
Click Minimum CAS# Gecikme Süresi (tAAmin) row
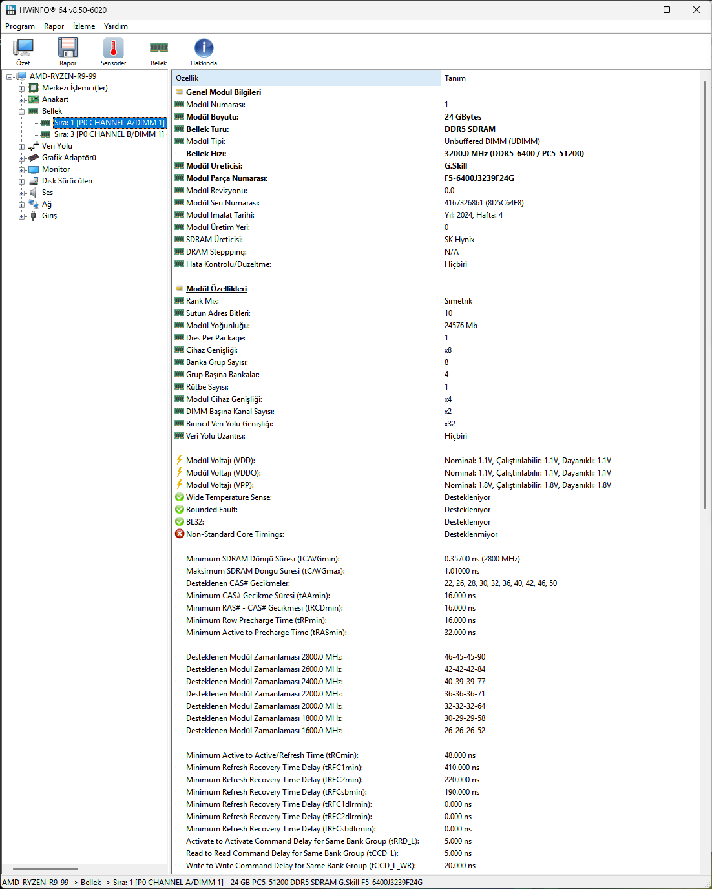pyautogui.click(x=435, y=596)
